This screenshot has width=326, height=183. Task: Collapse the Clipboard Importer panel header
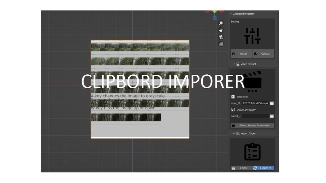(x=230, y=14)
